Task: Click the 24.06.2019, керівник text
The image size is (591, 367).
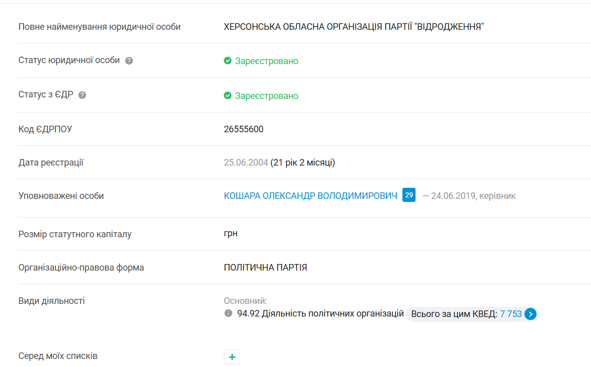Action: tap(474, 196)
